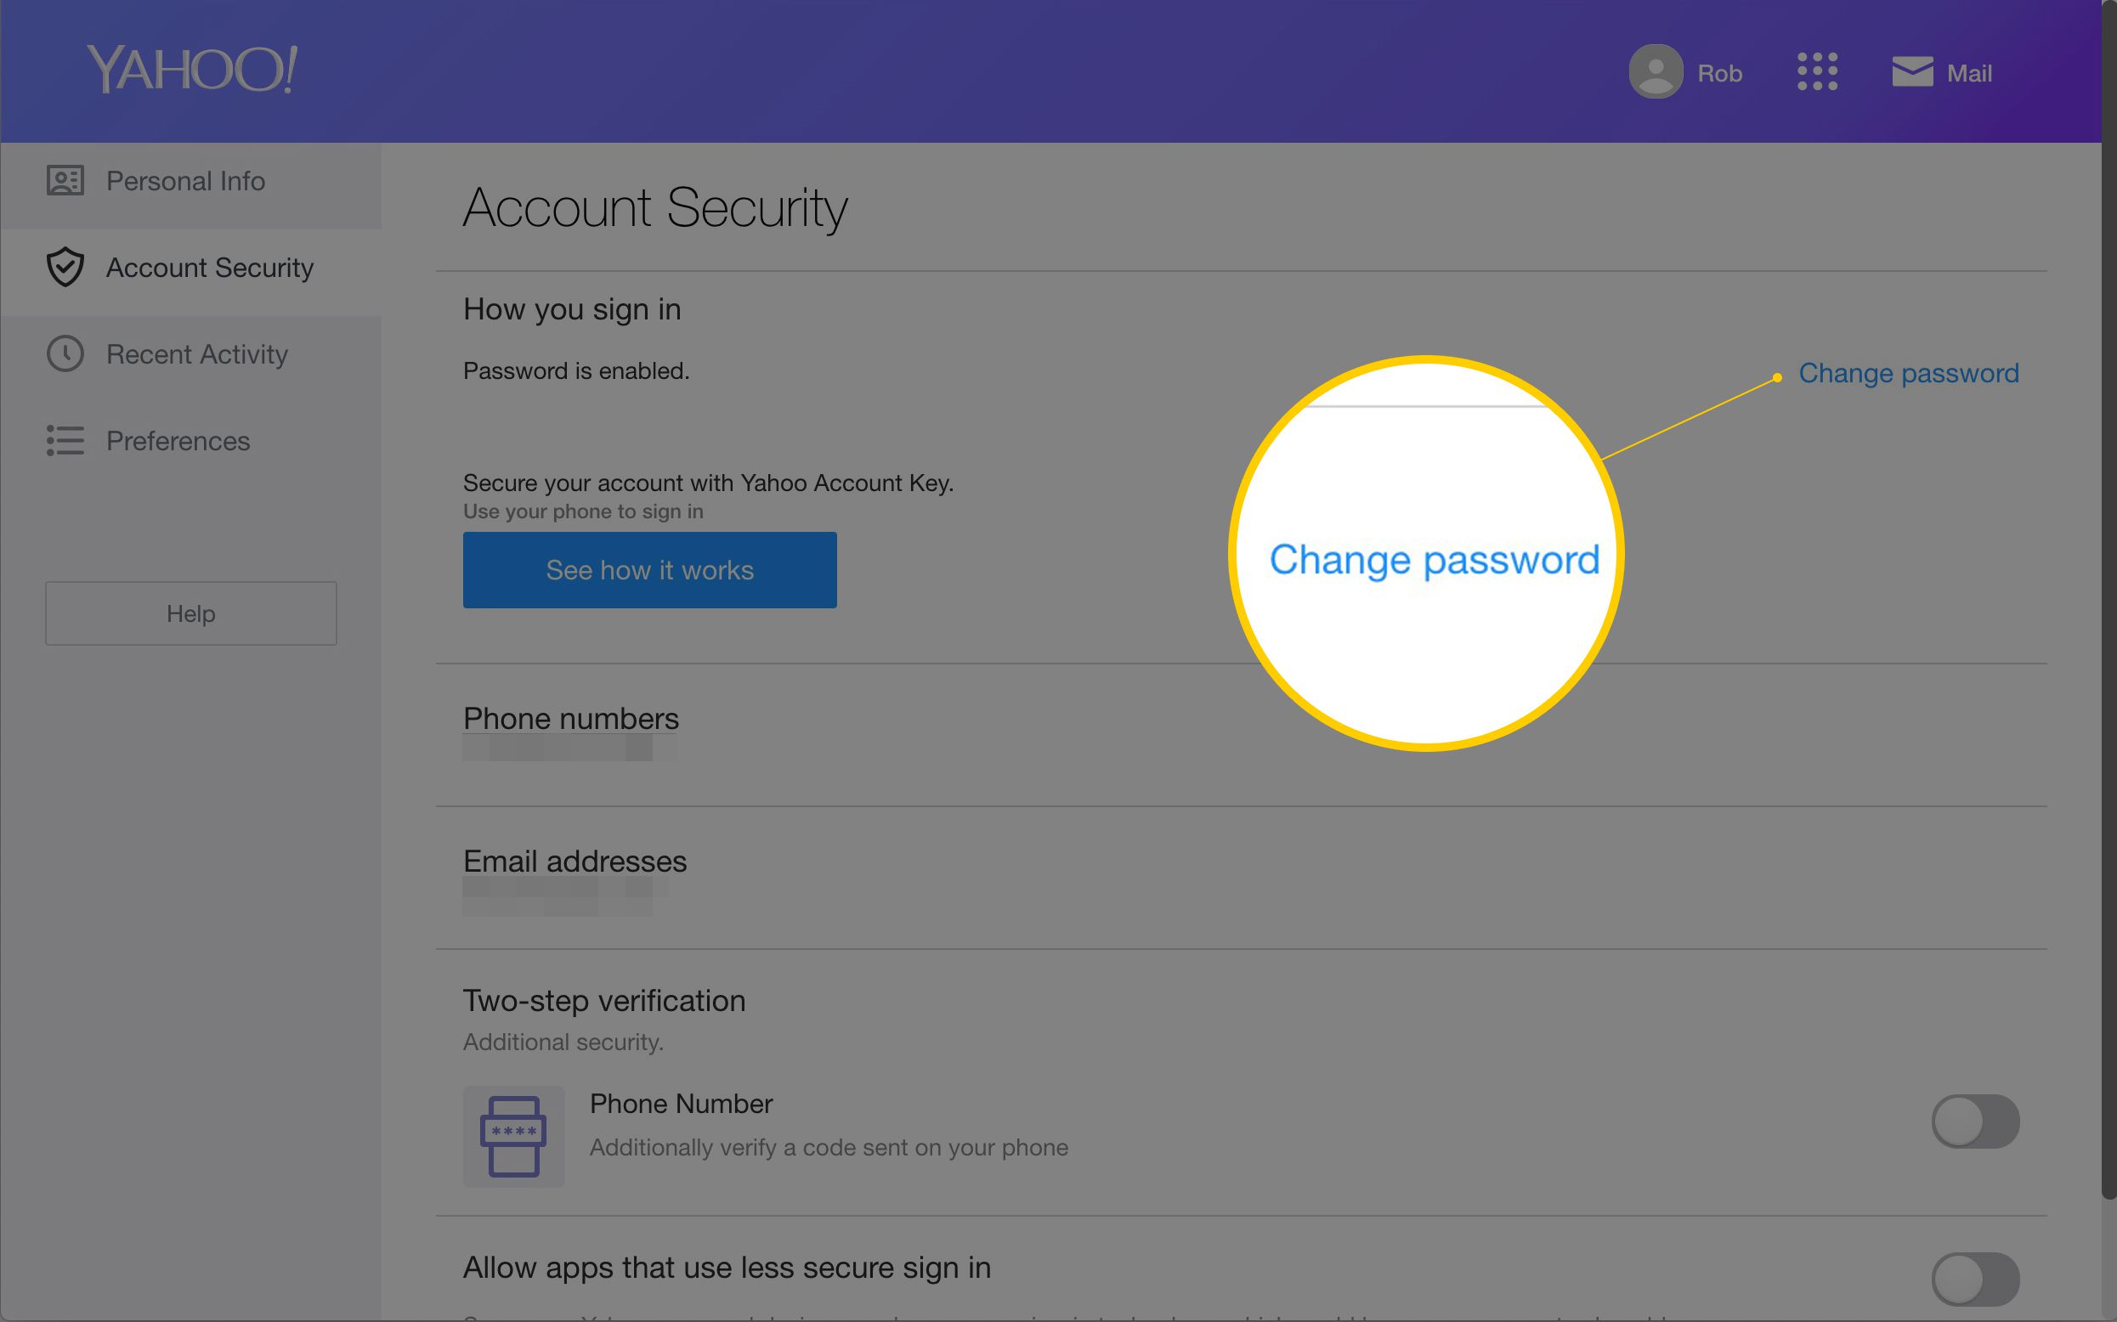Click the user profile avatar icon
The height and width of the screenshot is (1322, 2117).
point(1654,71)
